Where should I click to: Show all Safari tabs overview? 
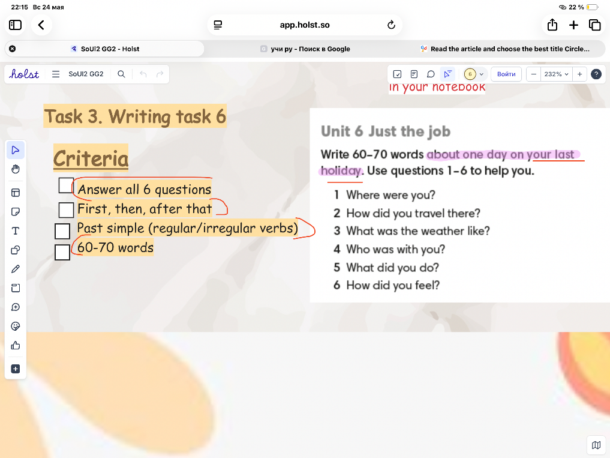(x=595, y=25)
